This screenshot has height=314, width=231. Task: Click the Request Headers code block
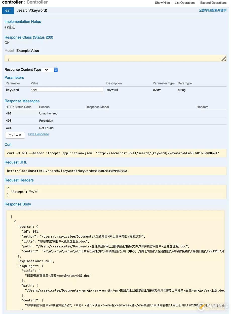115,192
